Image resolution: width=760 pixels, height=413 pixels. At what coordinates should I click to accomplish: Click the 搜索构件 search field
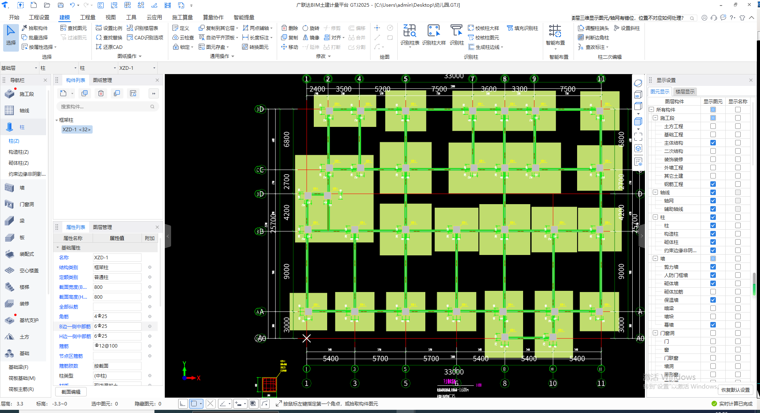click(x=107, y=106)
